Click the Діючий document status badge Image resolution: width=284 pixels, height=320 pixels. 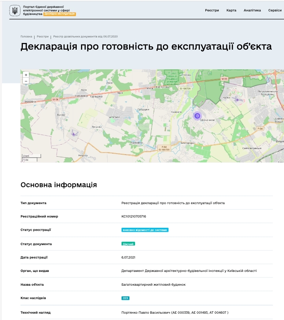point(128,244)
